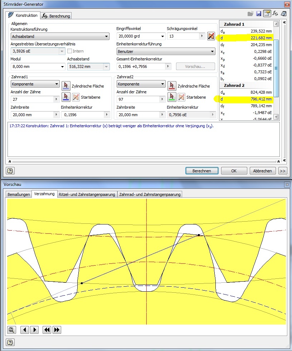Fast-forward the gear preview animation
Screen dimensions: 292x351
tap(57, 330)
